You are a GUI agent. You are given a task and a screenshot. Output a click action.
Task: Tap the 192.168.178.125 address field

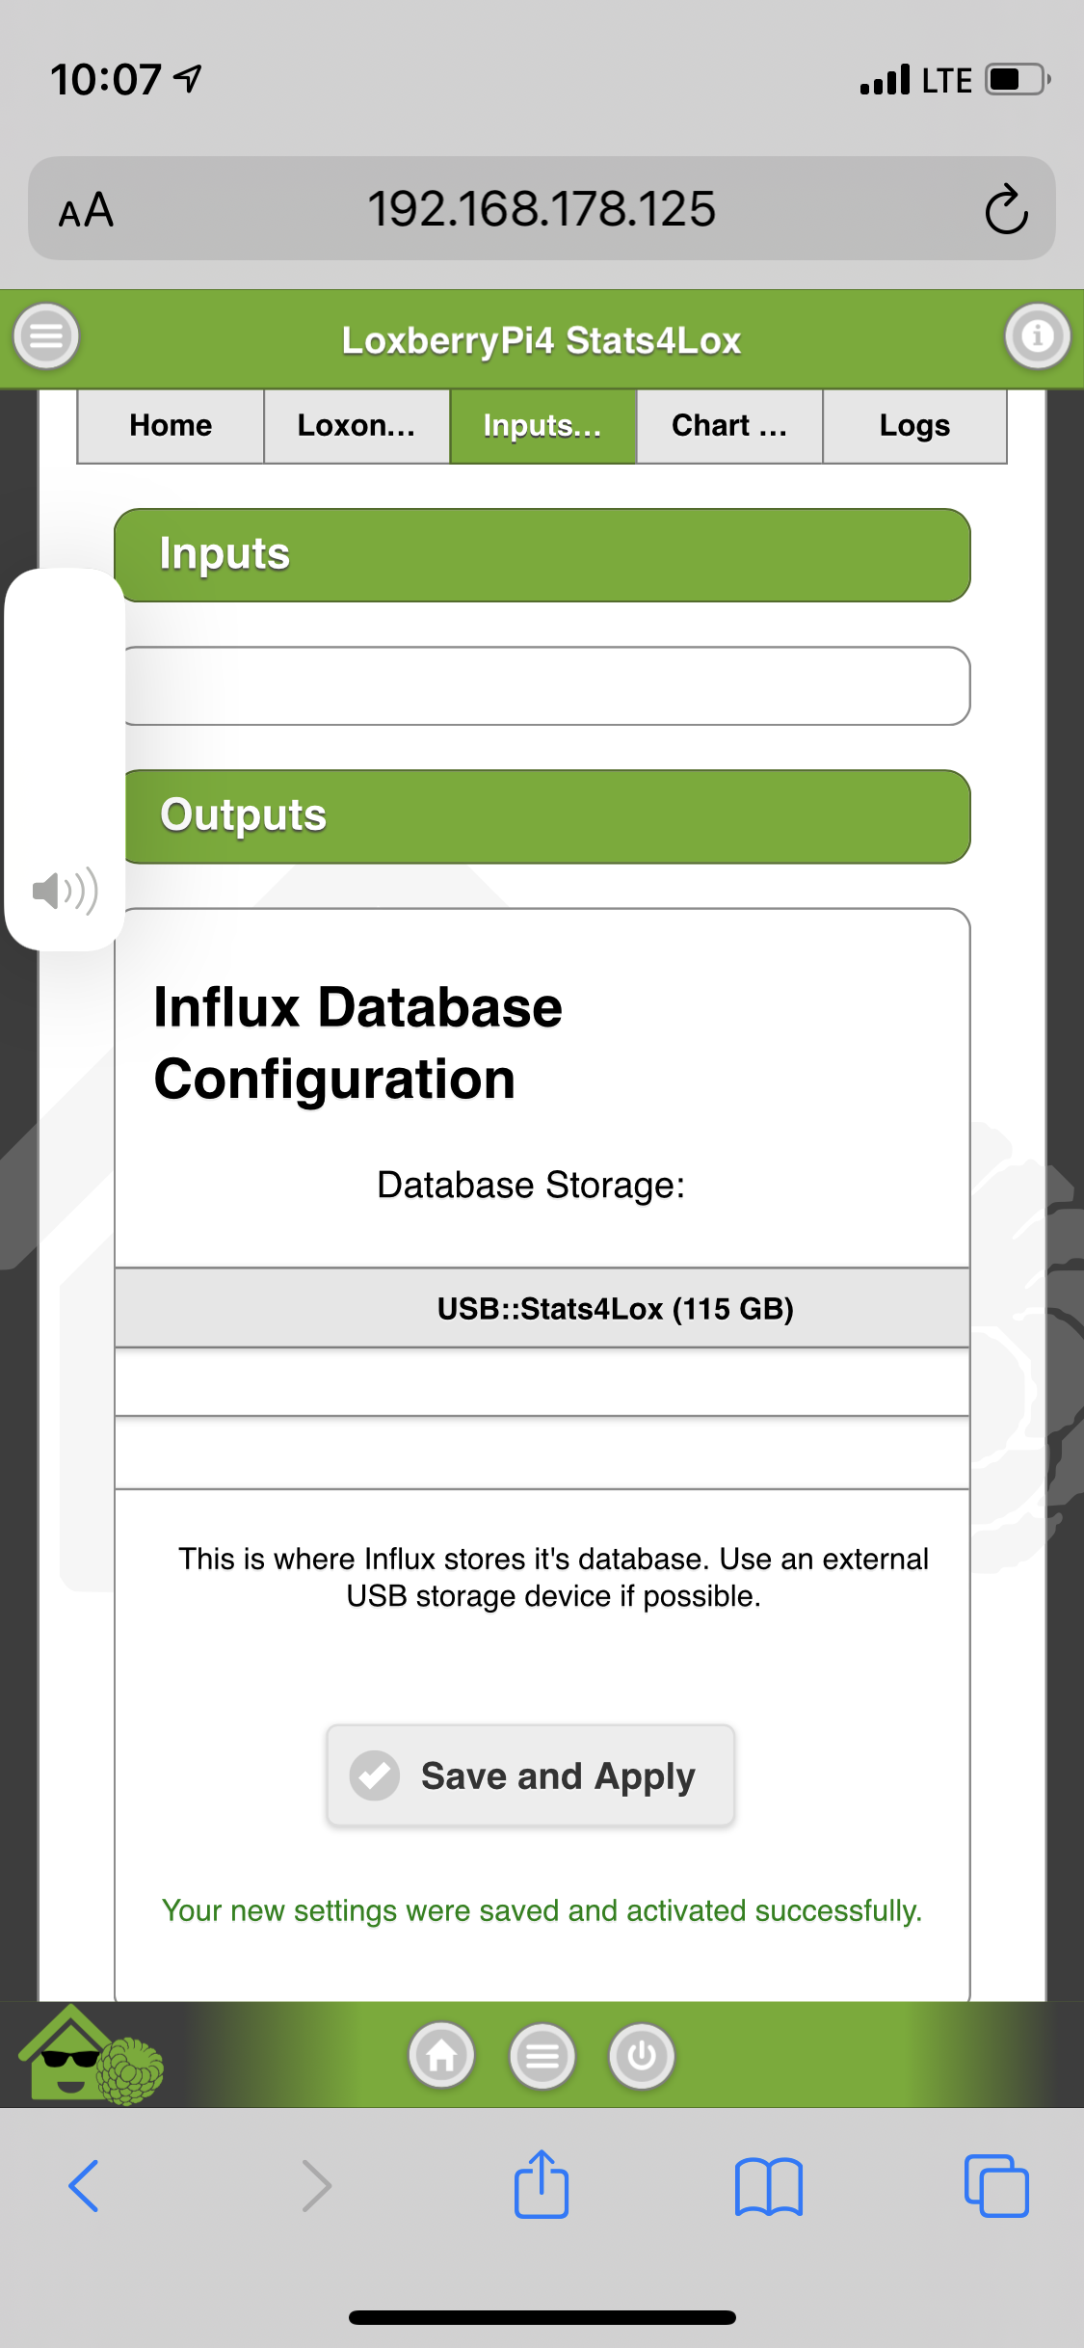point(542,209)
